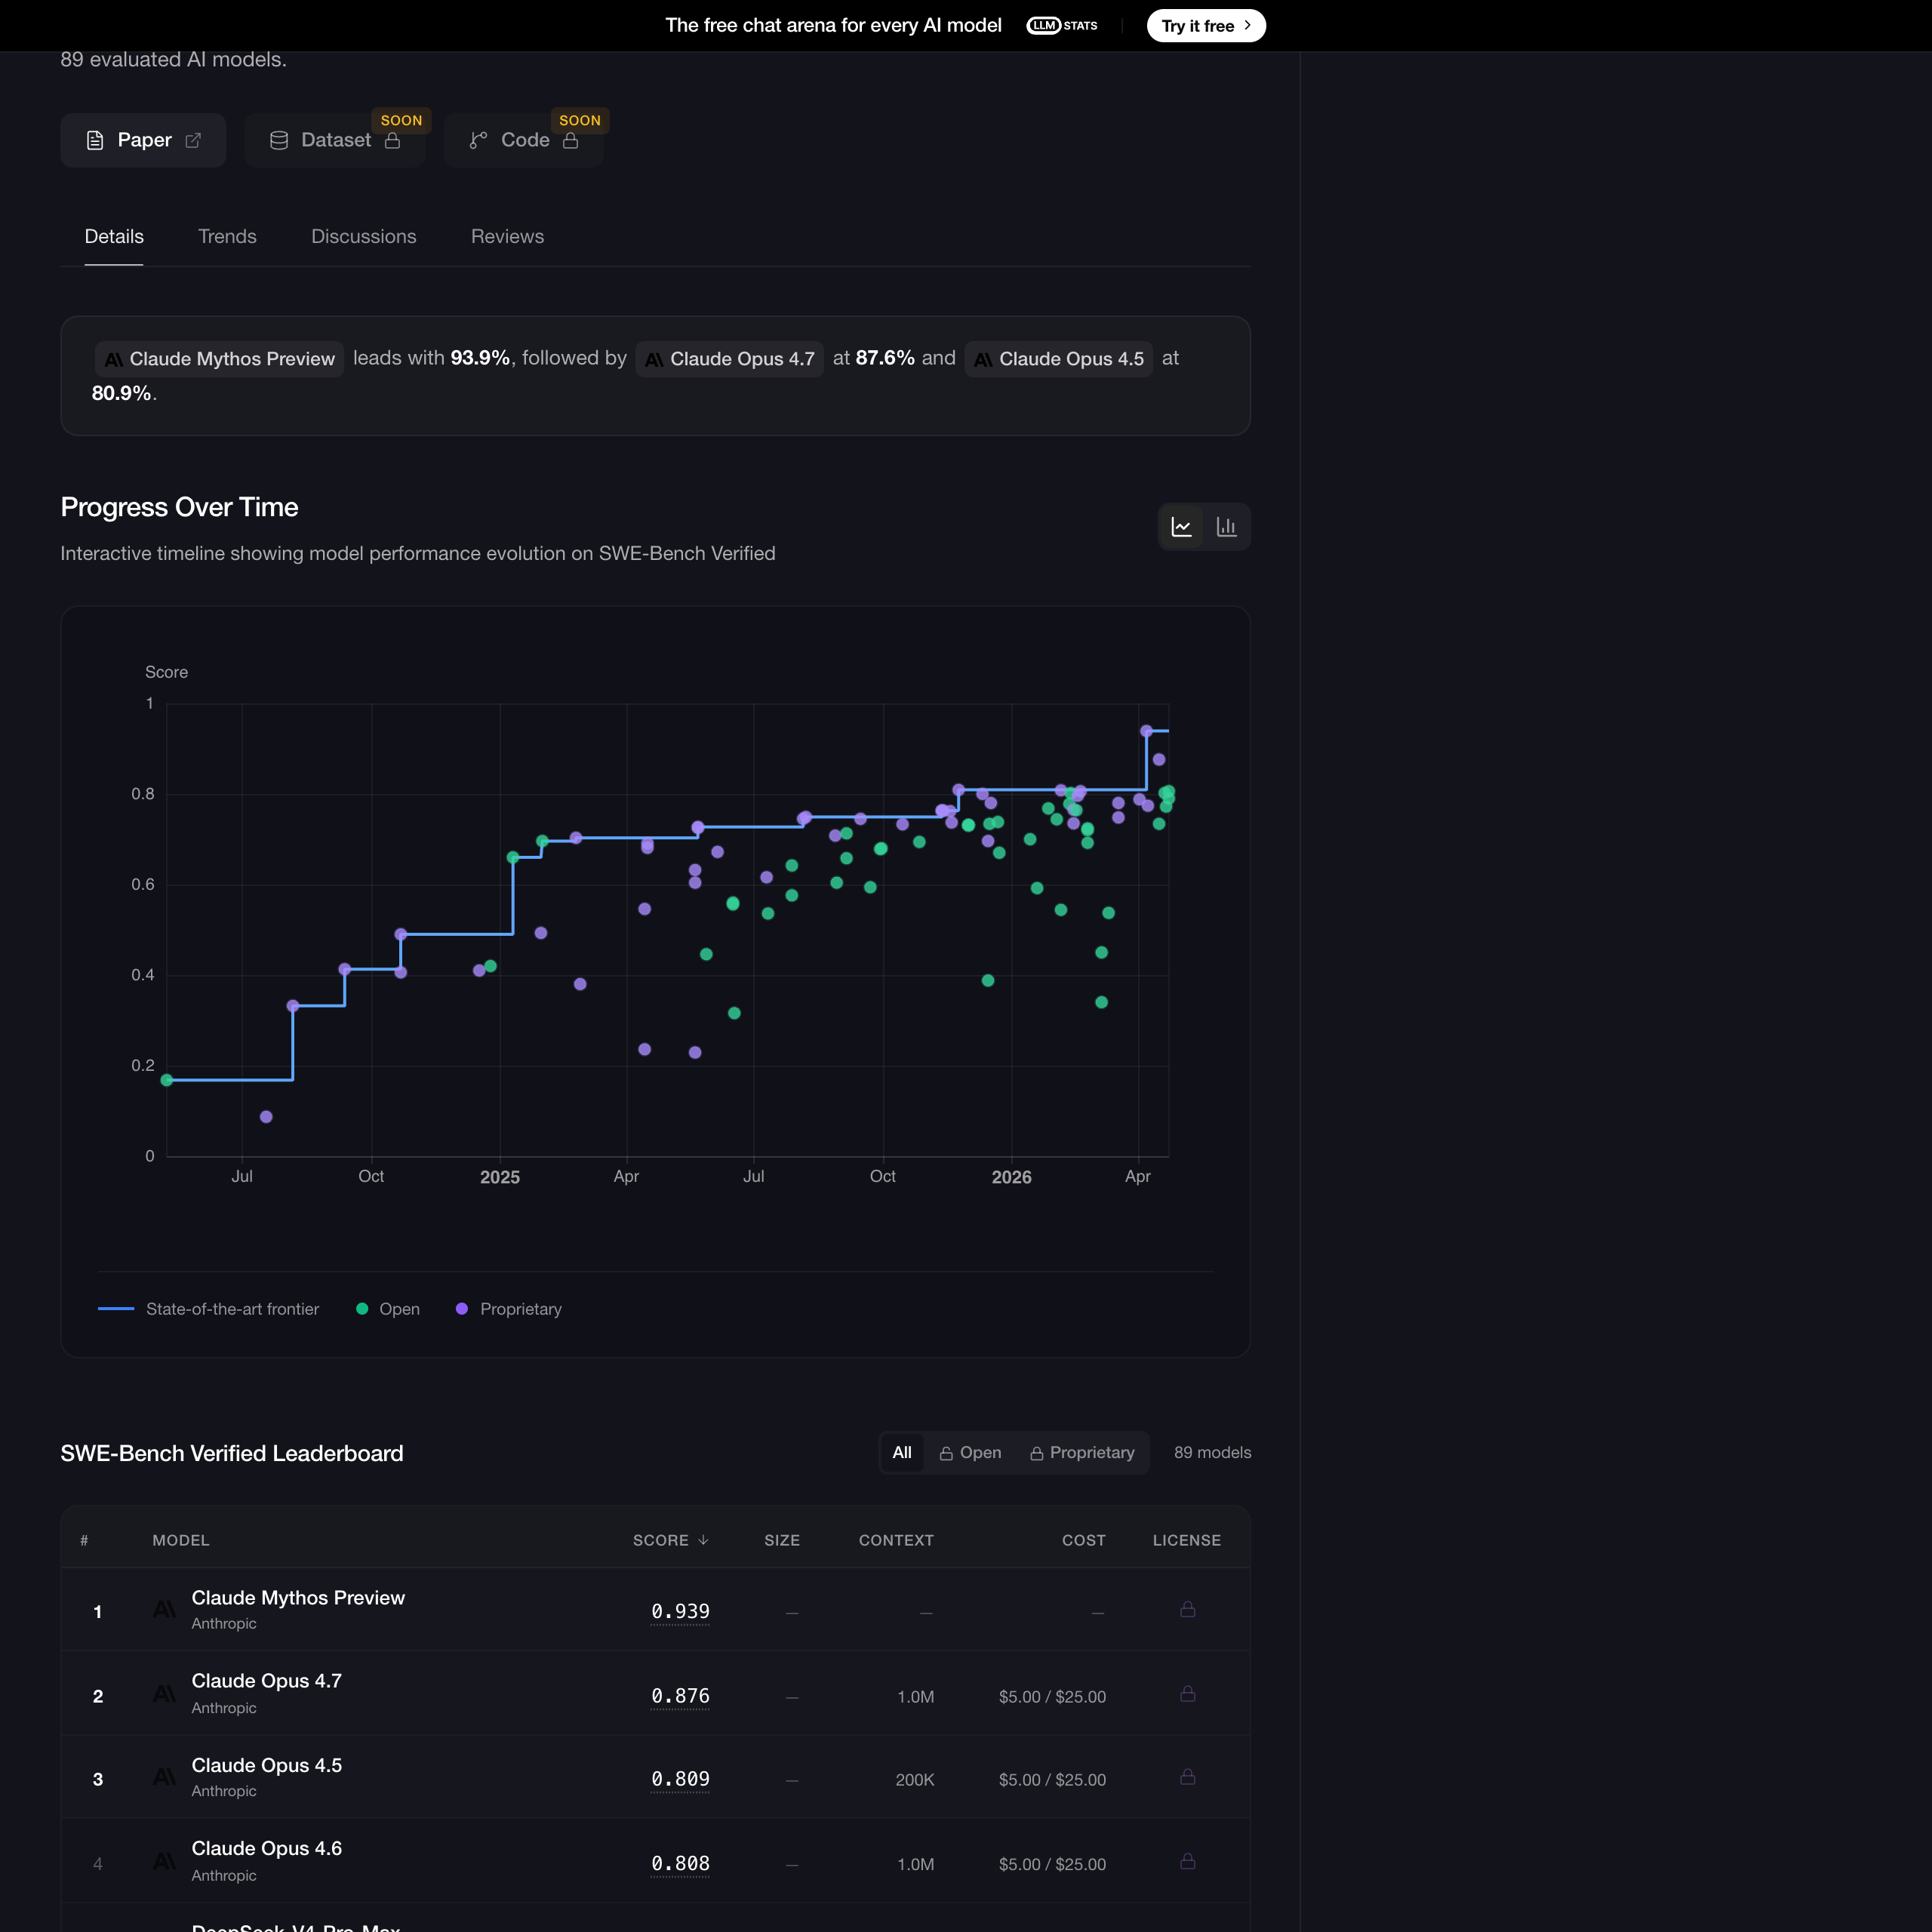
Task: Click license lock icon for Claude Opus 4.6
Action: tap(1188, 1861)
